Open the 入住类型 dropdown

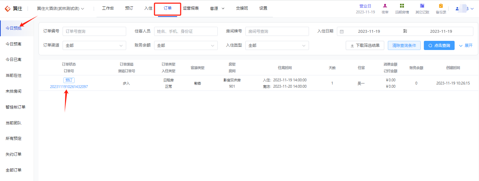click(277, 45)
